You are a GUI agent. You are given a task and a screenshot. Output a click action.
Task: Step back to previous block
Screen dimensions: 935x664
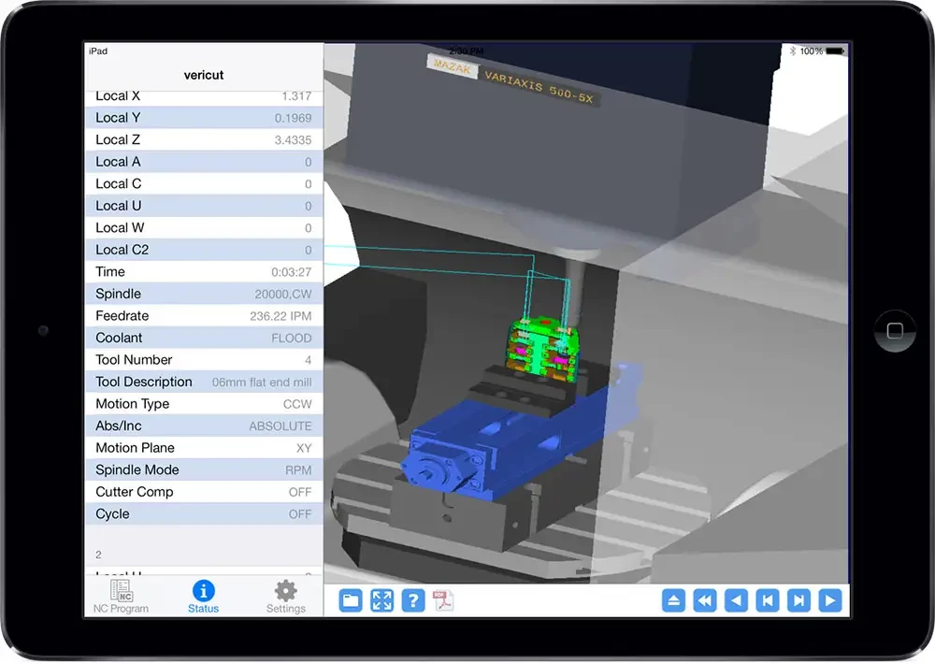pos(768,600)
